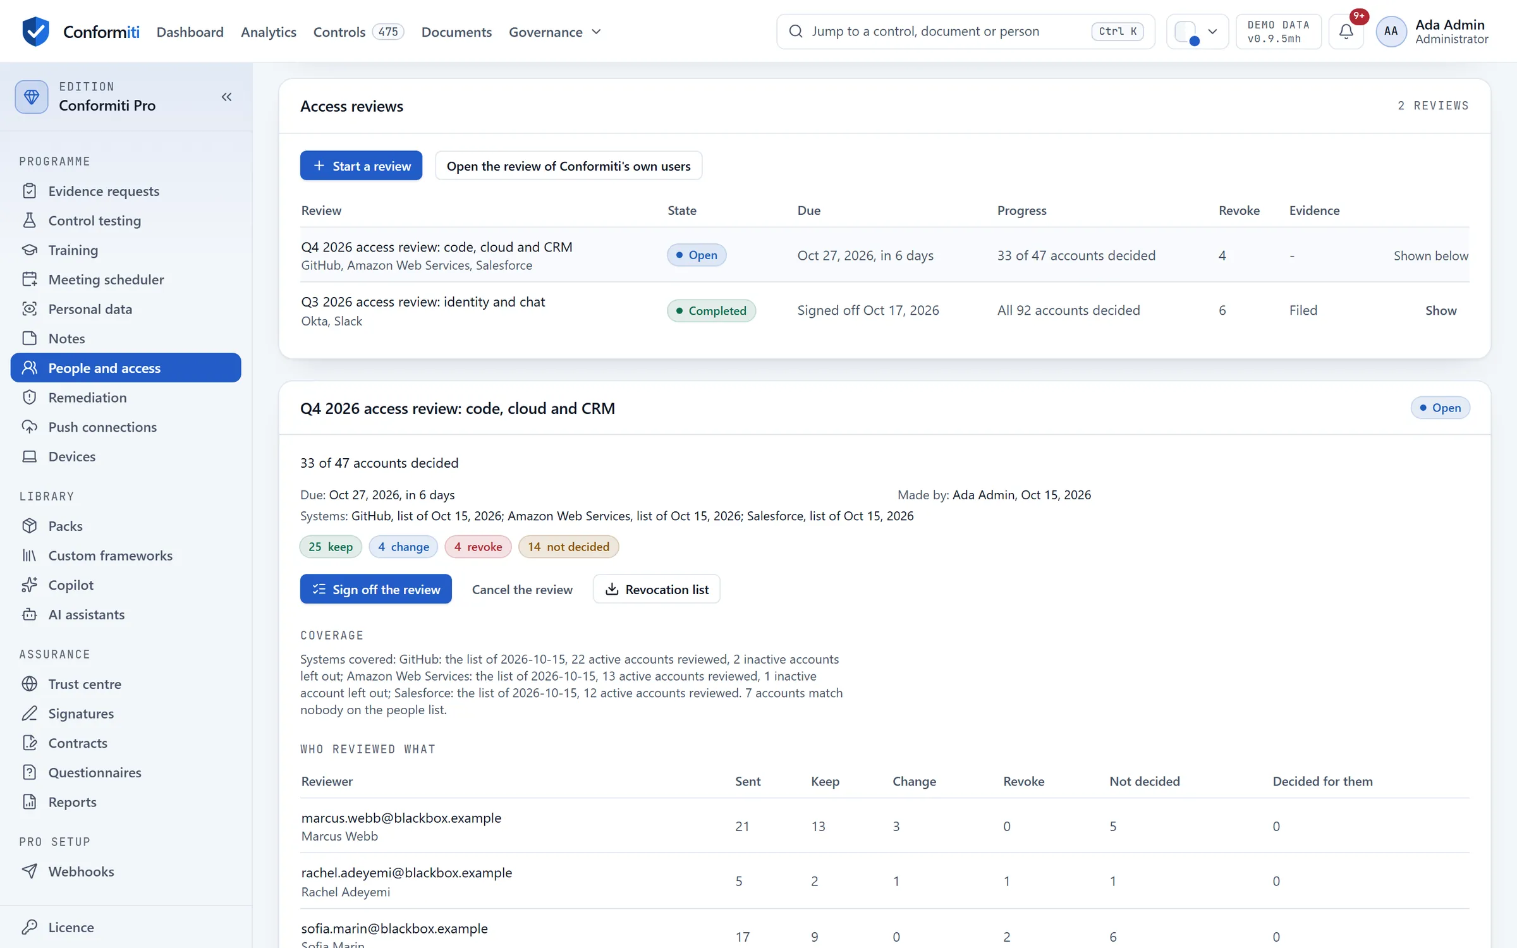The height and width of the screenshot is (948, 1517).
Task: Click Cancel the review
Action: pos(522,589)
